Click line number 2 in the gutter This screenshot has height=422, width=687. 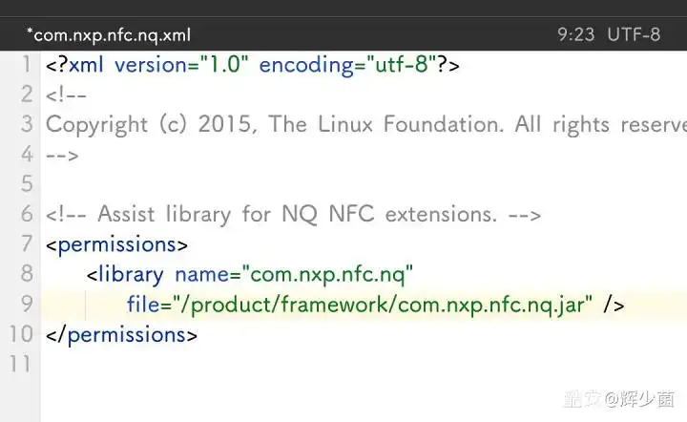coord(26,95)
